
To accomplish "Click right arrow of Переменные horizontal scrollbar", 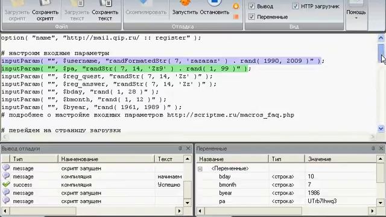I will tap(372, 211).
